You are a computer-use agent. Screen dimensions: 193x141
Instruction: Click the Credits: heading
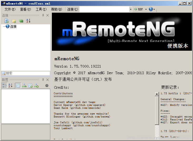(x=61, y=88)
